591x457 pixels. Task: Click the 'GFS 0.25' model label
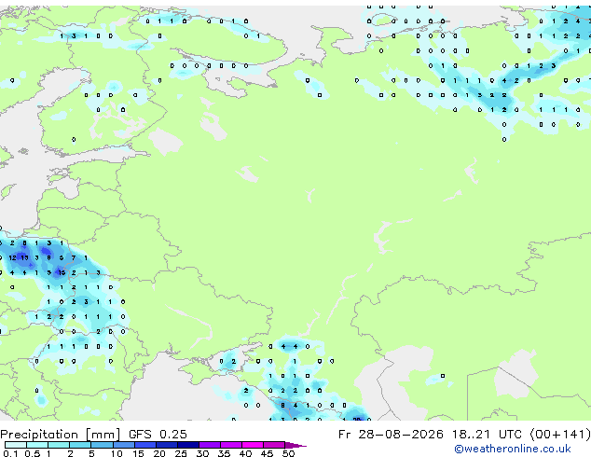pos(158,435)
